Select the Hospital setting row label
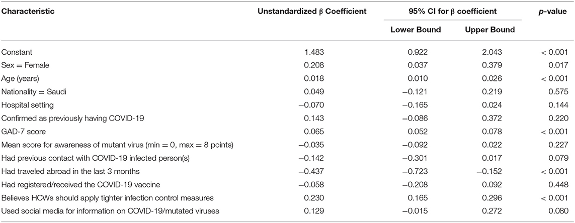The image size is (575, 223). click(28, 105)
